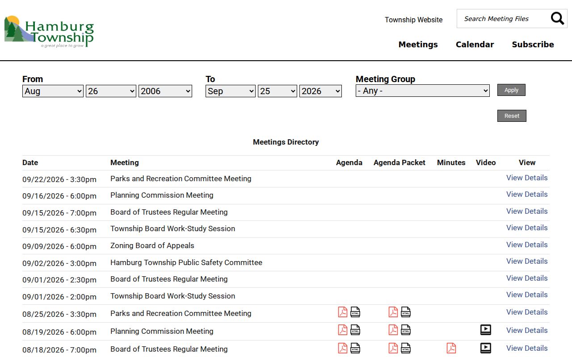
Task: Open the Calendar menu item
Action: pyautogui.click(x=475, y=44)
